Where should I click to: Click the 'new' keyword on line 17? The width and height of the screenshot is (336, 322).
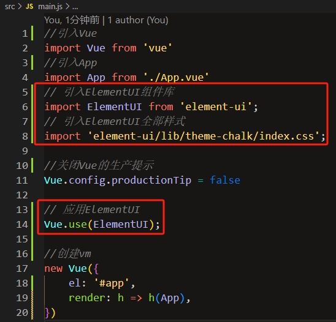point(53,269)
